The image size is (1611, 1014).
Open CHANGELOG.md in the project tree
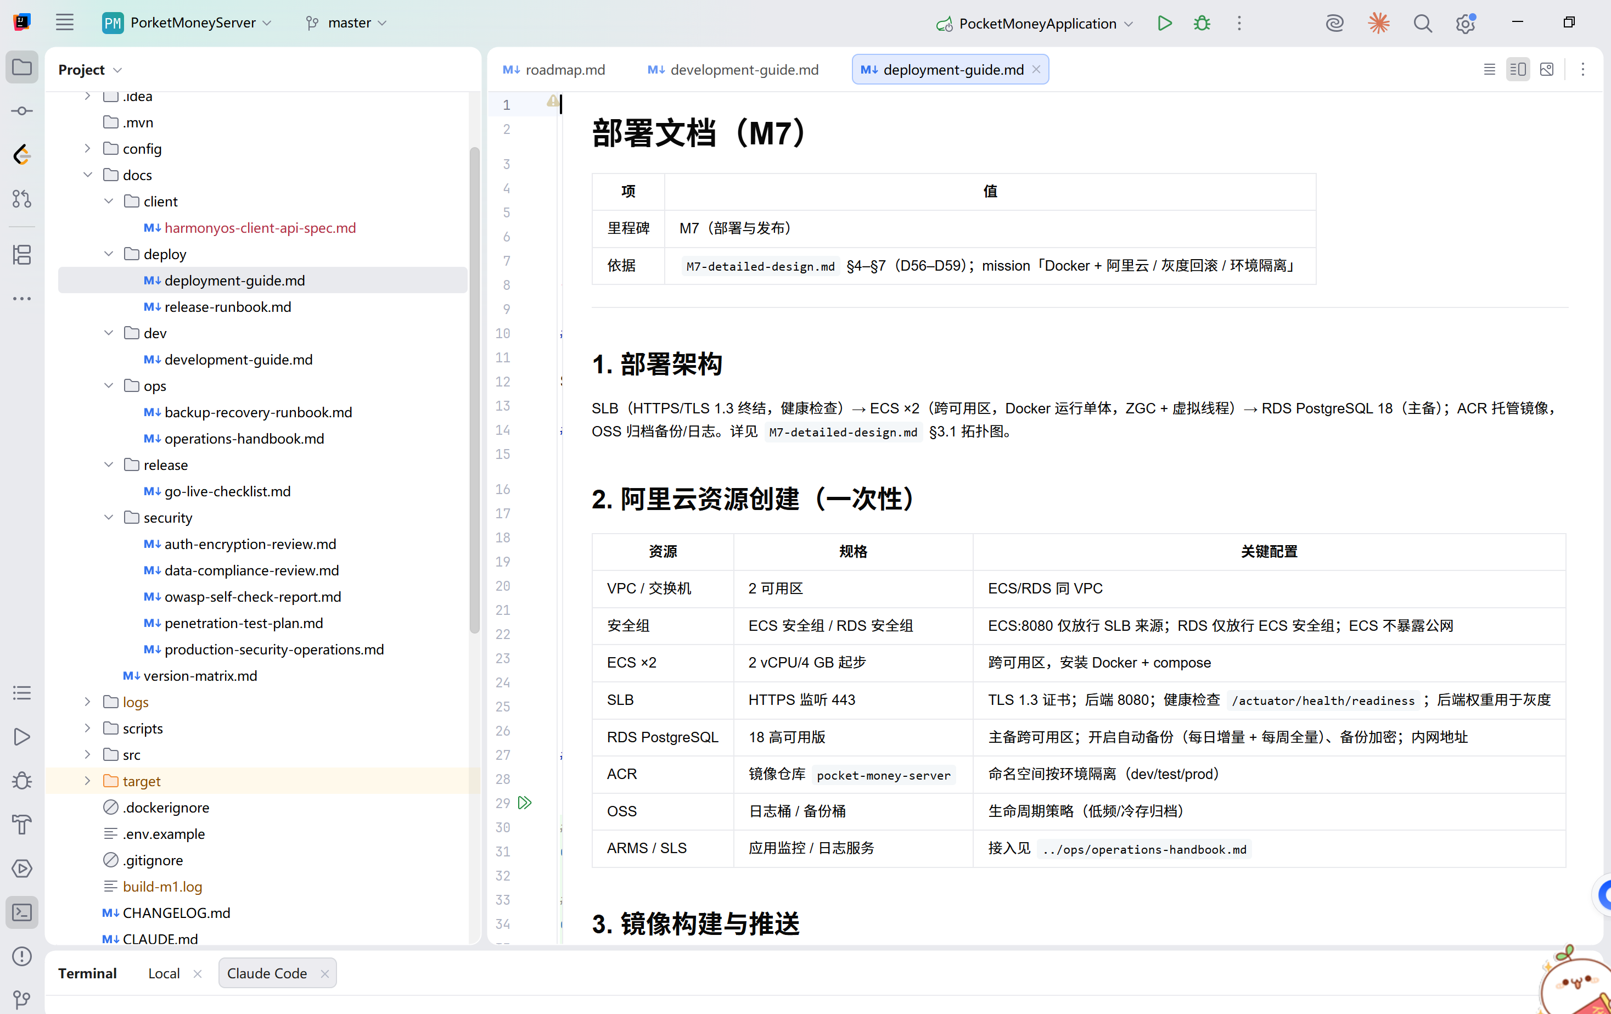click(177, 913)
